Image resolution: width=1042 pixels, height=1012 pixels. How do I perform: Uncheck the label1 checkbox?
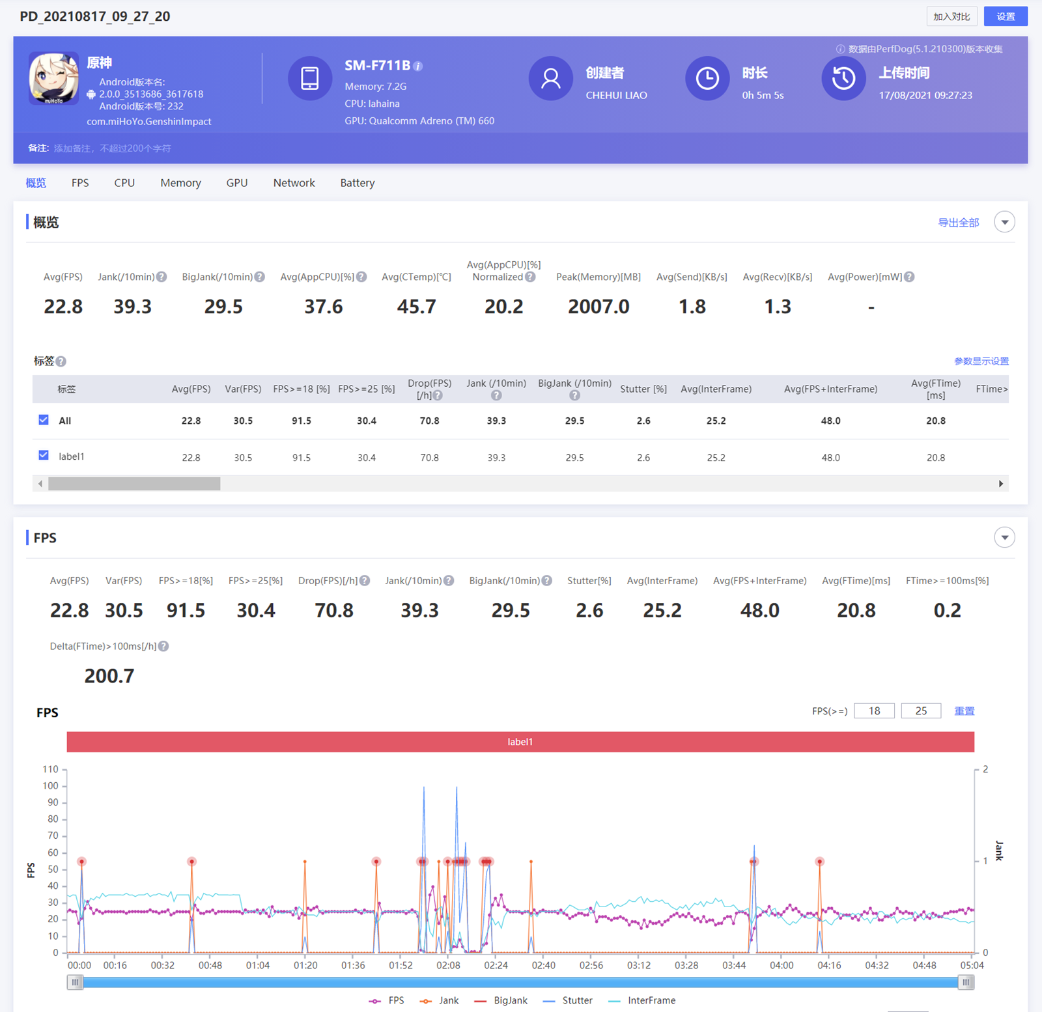point(44,455)
